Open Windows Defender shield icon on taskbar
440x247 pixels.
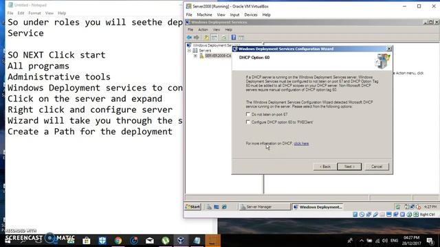(x=102, y=240)
